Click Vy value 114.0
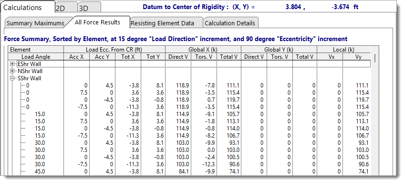Viewport: 404px width, 183px height. click(362, 128)
